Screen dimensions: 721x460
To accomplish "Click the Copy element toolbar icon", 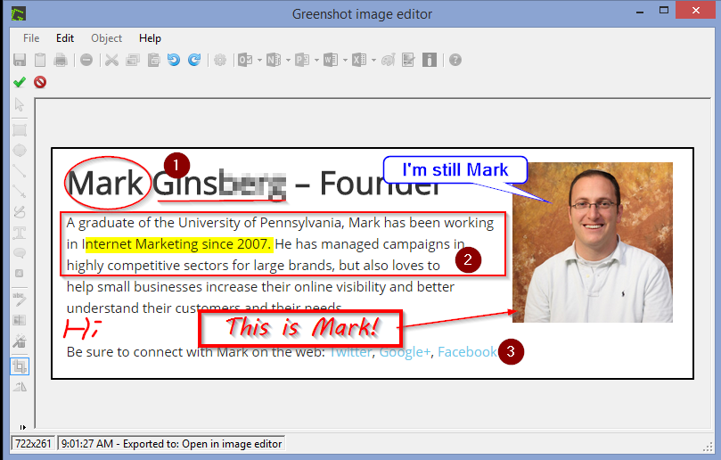I will 133,60.
